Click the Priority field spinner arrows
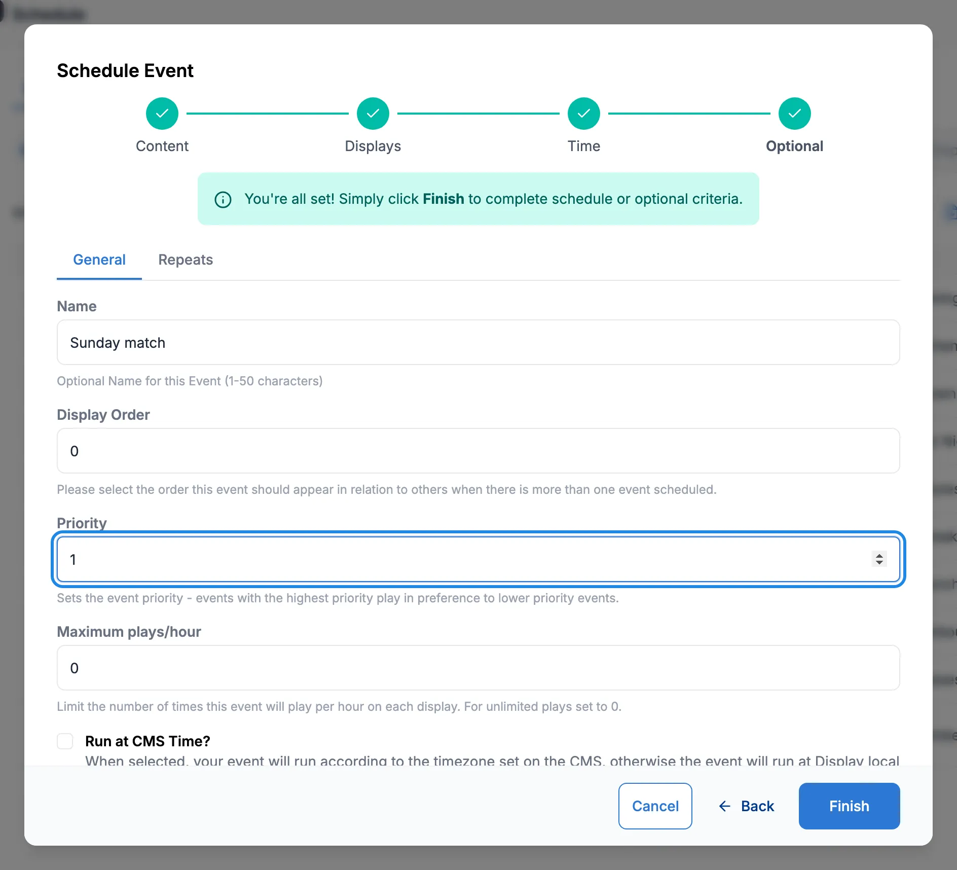 click(x=879, y=559)
